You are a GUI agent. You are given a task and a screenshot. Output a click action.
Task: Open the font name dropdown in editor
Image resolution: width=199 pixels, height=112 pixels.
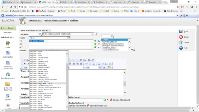pos(84,68)
